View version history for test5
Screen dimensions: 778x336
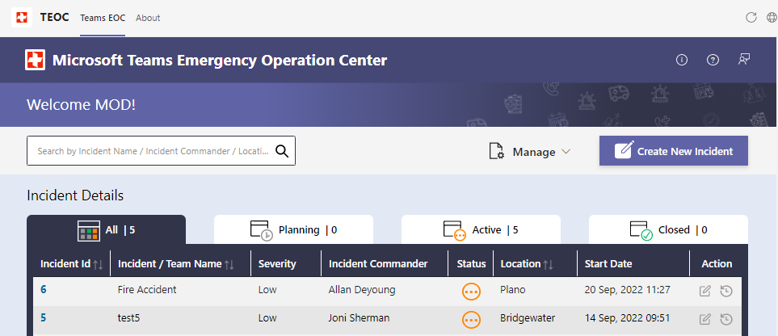tap(726, 319)
